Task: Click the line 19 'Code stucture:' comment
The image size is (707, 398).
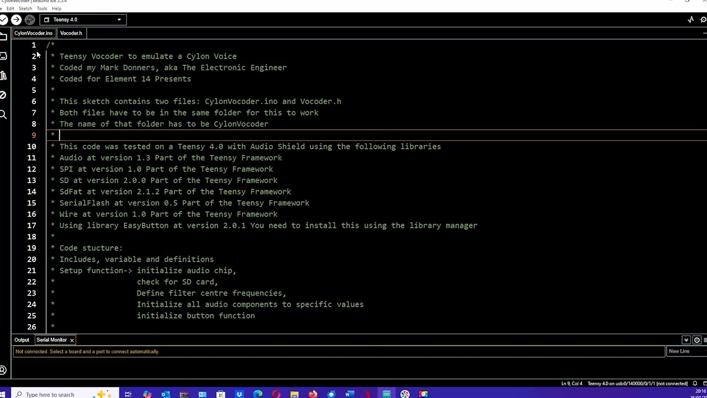Action: tap(91, 248)
